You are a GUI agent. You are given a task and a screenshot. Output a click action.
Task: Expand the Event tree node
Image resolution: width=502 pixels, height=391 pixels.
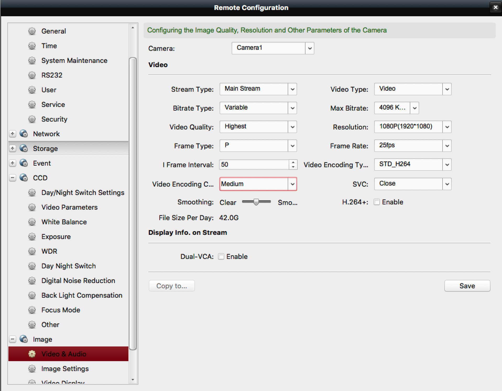coord(12,163)
